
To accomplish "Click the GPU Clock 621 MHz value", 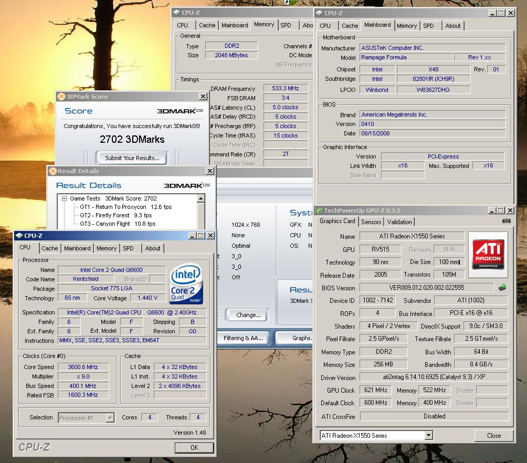I will tap(375, 390).
